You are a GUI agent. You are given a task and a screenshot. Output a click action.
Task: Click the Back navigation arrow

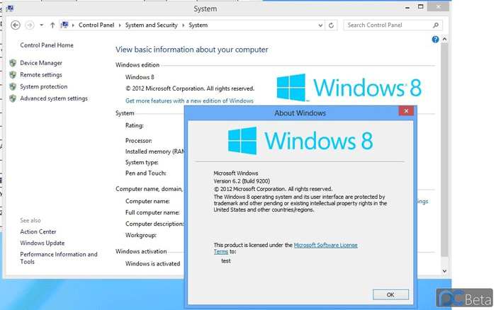pos(16,25)
